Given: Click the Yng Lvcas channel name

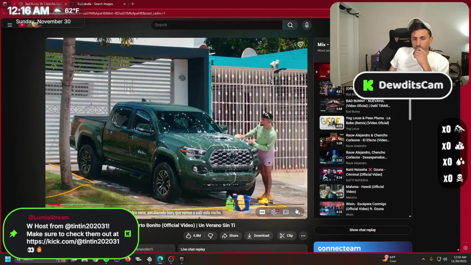Looking at the screenshot, I should [x=352, y=129].
